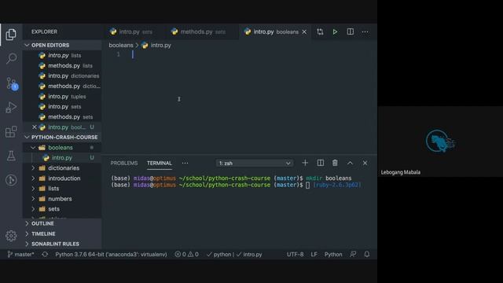Open notifications bell
Viewport: 503px width, 283px height.
click(x=367, y=255)
